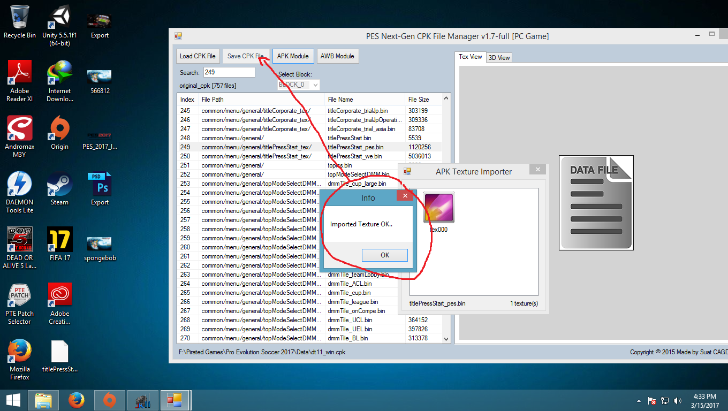
Task: Switch to Origin in the taskbar
Action: [110, 400]
